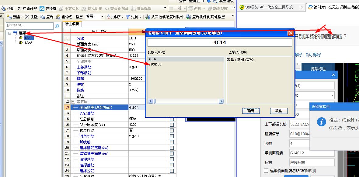Click the format list scrollbar left arrow
This screenshot has height=177, width=359.
pos(150,101)
